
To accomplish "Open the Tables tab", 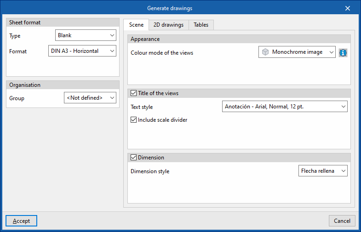I will coord(201,25).
